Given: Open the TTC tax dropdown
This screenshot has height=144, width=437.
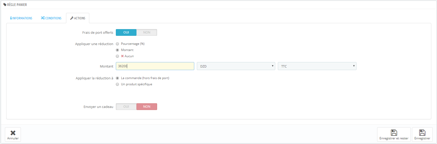Looking at the screenshot, I should pyautogui.click(x=317, y=66).
